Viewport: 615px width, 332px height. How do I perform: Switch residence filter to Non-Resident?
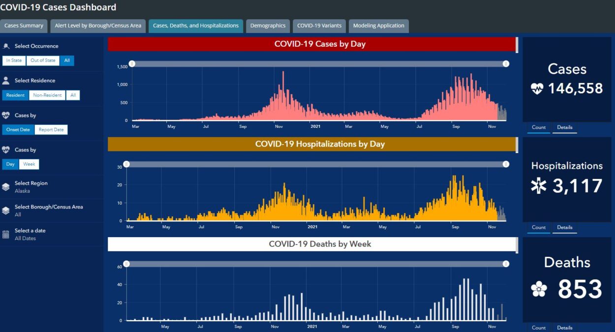pos(47,95)
